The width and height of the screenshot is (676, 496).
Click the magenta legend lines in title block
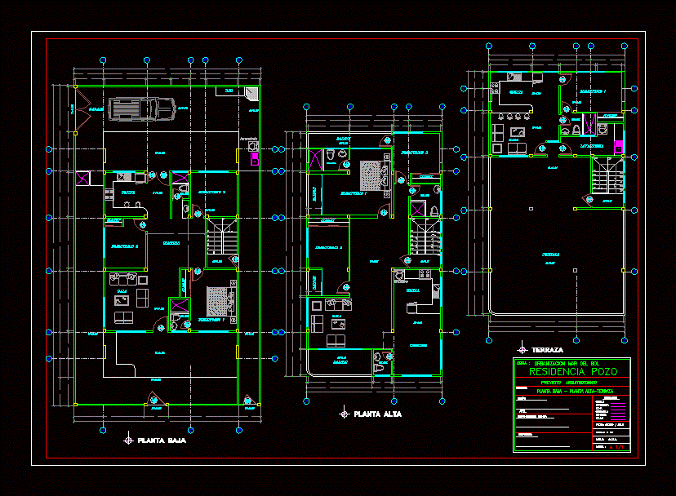(x=618, y=409)
